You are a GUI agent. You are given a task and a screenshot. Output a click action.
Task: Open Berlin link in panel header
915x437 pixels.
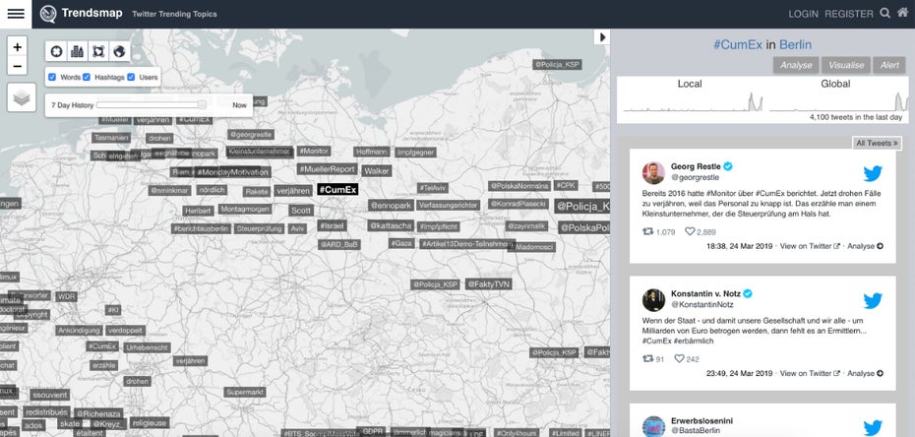pyautogui.click(x=795, y=45)
